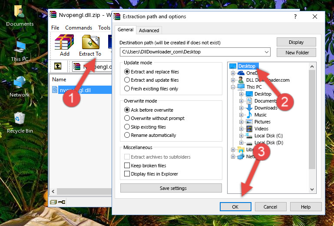This screenshot has height=226, width=334.
Task: Select Ask before overwrite option
Action: [127, 110]
